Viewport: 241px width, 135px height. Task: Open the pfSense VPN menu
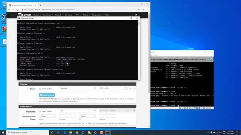coord(78,15)
